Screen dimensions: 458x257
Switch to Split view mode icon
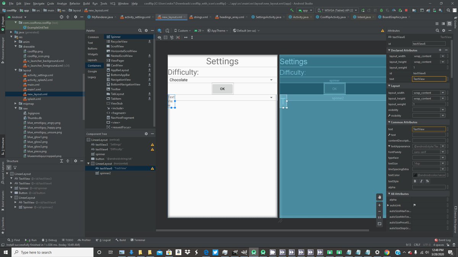click(x=443, y=24)
